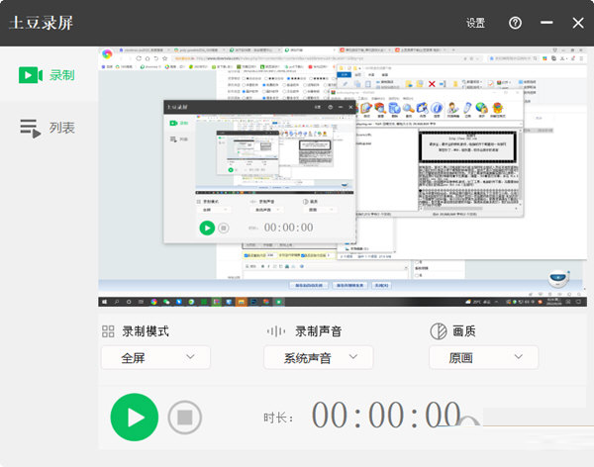Click the 录制模式 grid icon
Screen dimensions: 594x467
(x=108, y=331)
